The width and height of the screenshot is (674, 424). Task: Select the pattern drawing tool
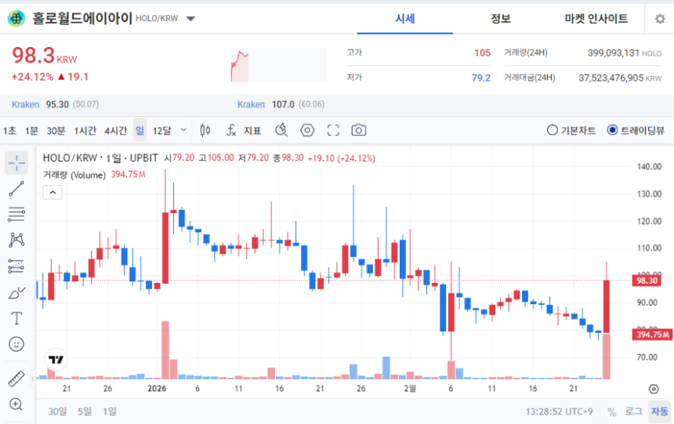coord(16,240)
